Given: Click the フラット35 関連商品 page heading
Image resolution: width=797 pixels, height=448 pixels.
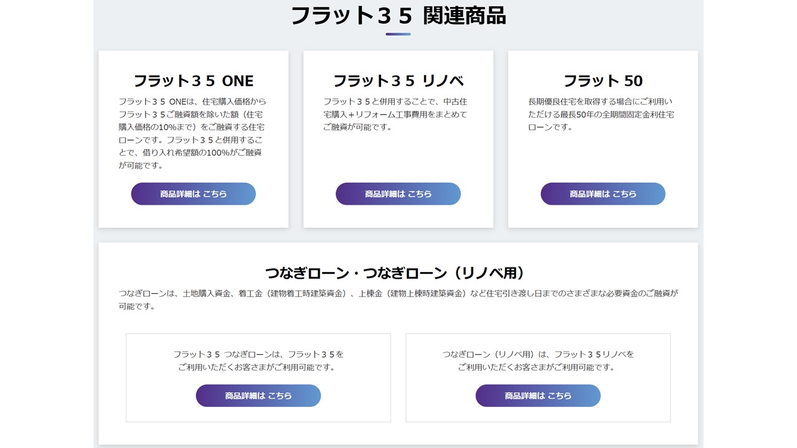Looking at the screenshot, I should point(398,15).
